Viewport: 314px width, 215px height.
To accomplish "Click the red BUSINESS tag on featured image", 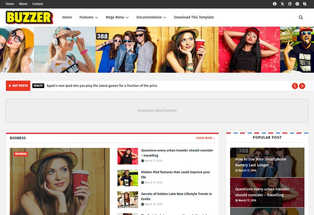I will 21,154.
